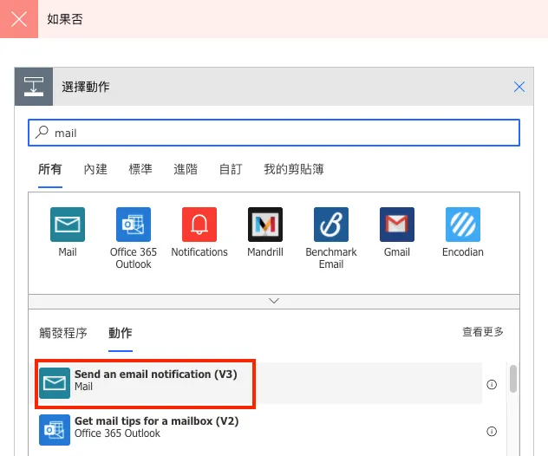Show info for Send an email notification
This screenshot has width=548, height=456.
pyautogui.click(x=492, y=384)
